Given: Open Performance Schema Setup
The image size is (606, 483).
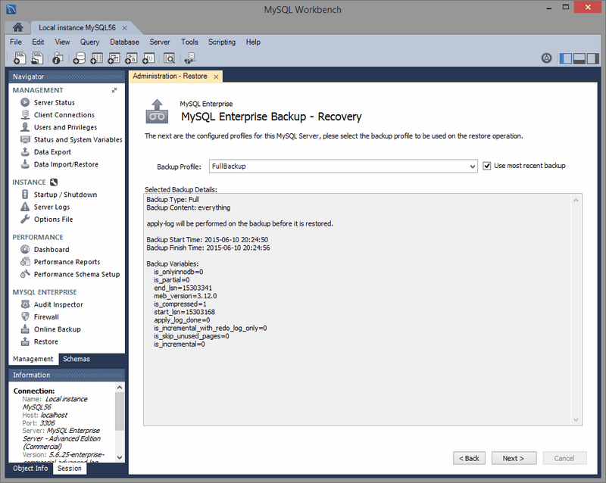Looking at the screenshot, I should point(77,274).
